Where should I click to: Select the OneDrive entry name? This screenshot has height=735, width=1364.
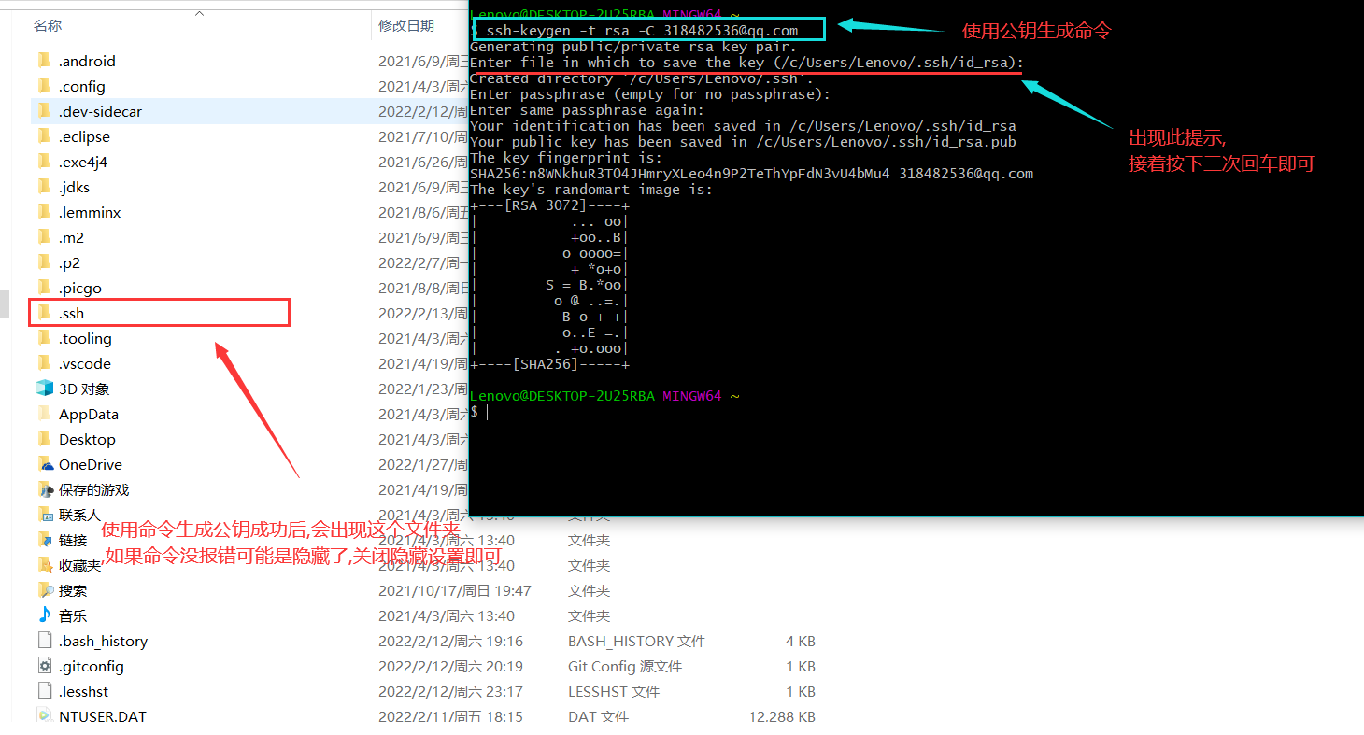point(91,464)
